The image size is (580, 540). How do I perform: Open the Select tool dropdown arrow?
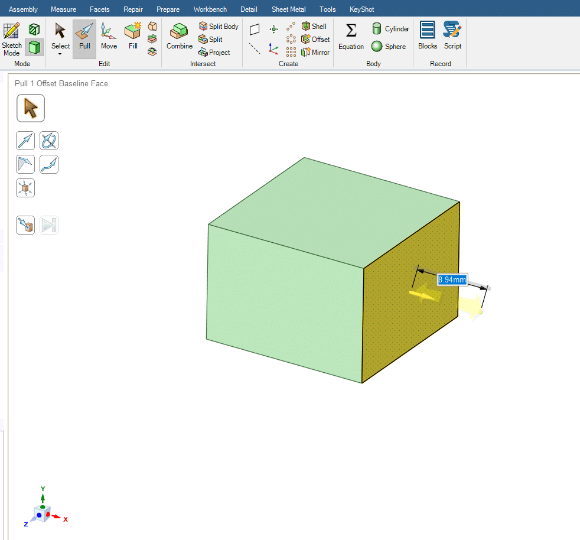[60, 54]
